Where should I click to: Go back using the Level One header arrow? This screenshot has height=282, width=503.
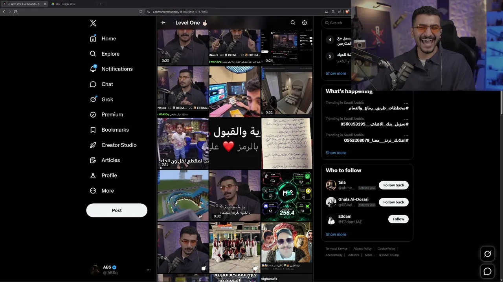pyautogui.click(x=163, y=23)
